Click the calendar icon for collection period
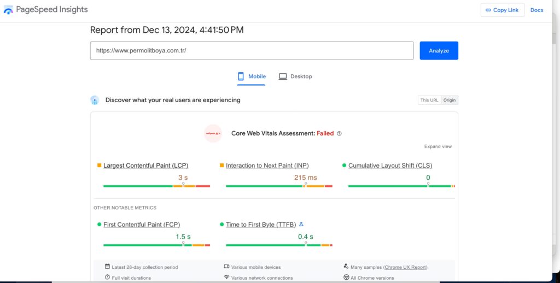The width and height of the screenshot is (560, 283). click(107, 267)
